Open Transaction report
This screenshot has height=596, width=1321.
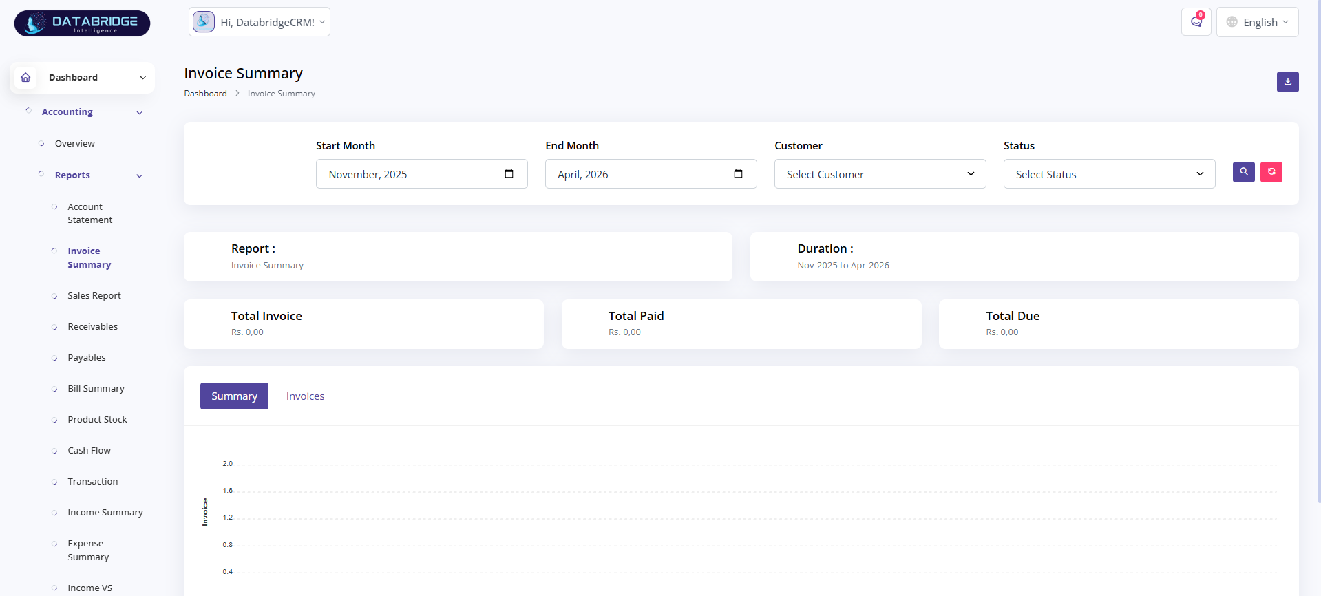tap(93, 482)
